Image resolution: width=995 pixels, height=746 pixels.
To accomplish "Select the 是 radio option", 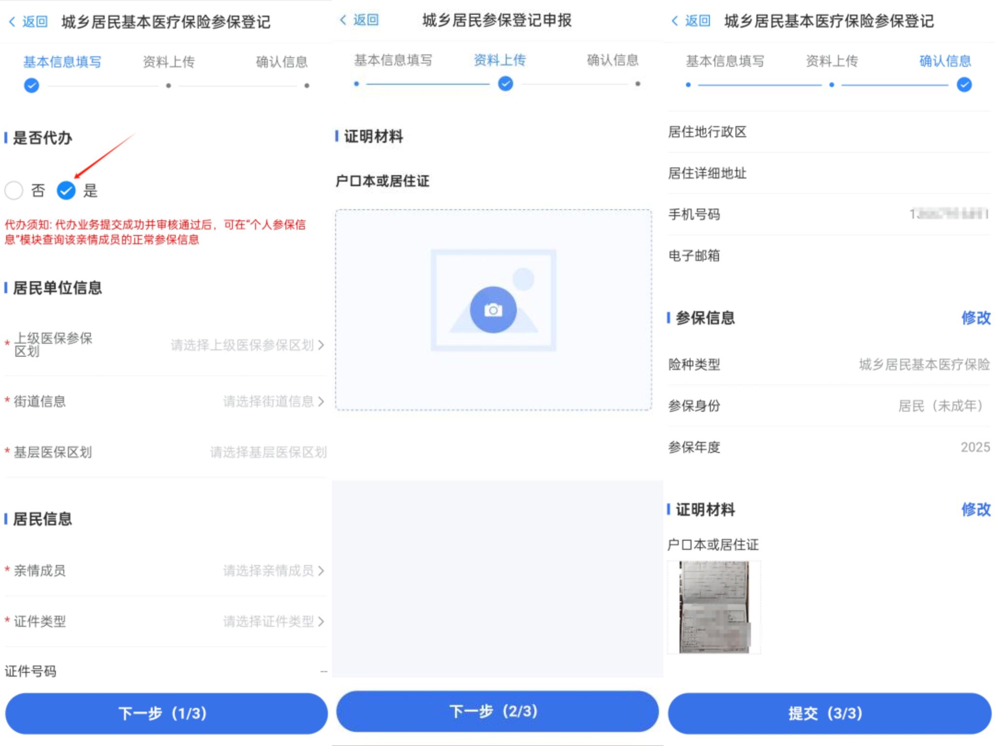I will click(x=66, y=190).
